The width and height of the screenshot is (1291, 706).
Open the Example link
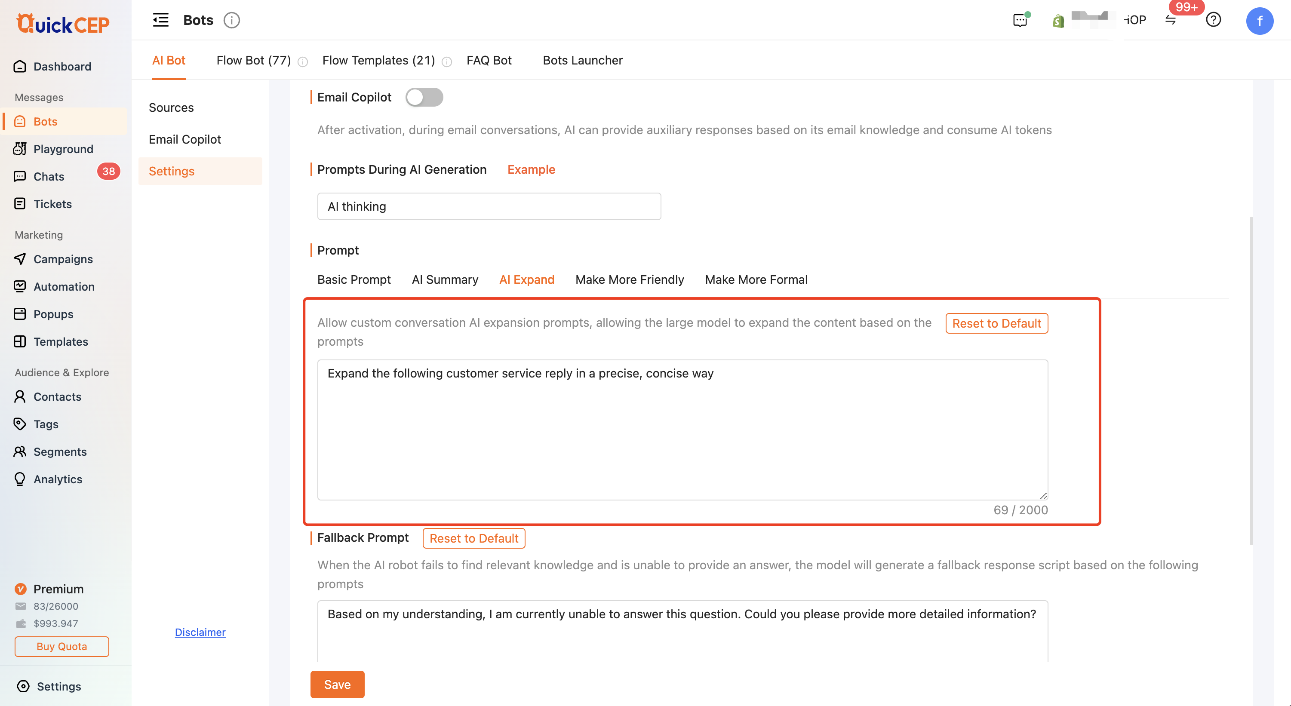531,169
